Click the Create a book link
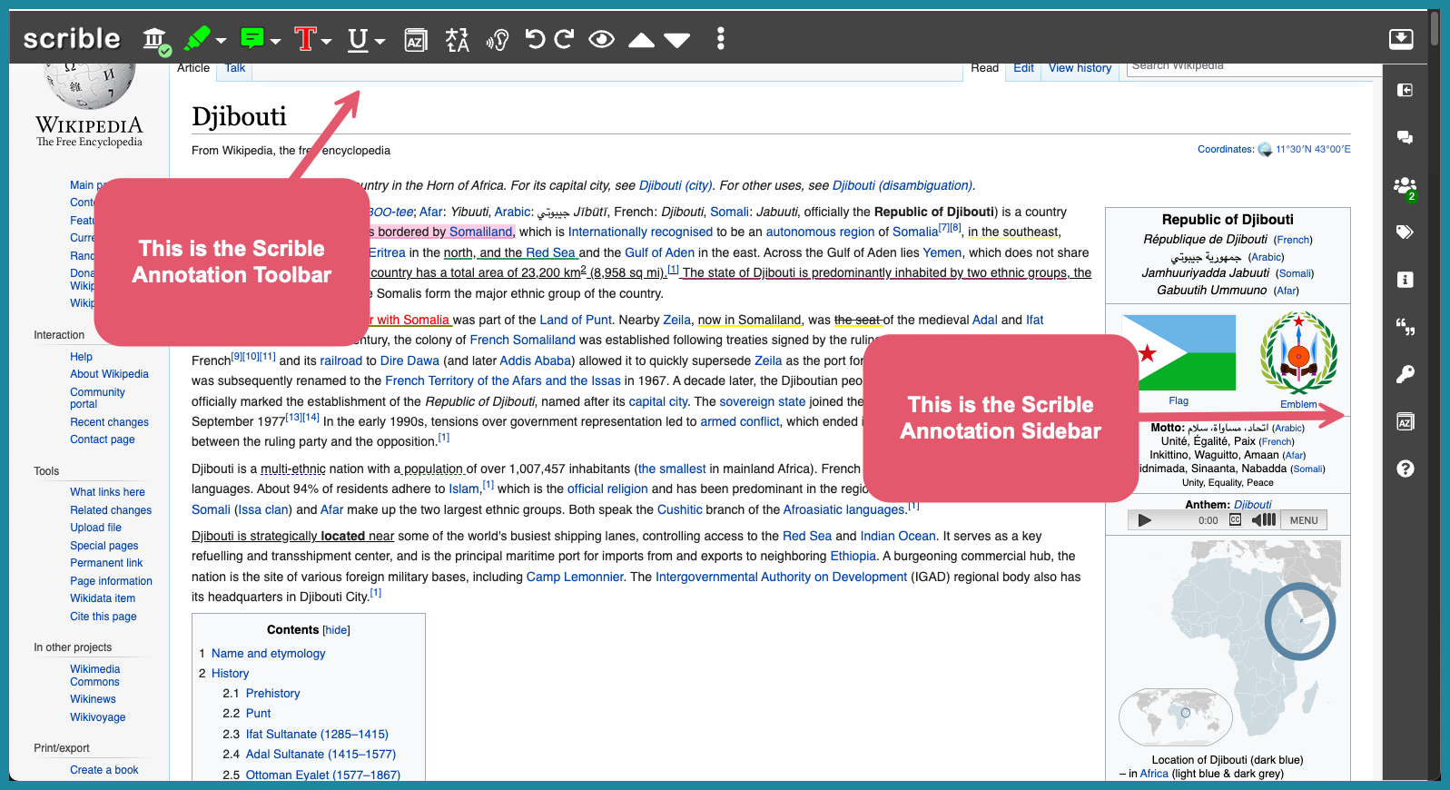1450x790 pixels. (x=104, y=770)
